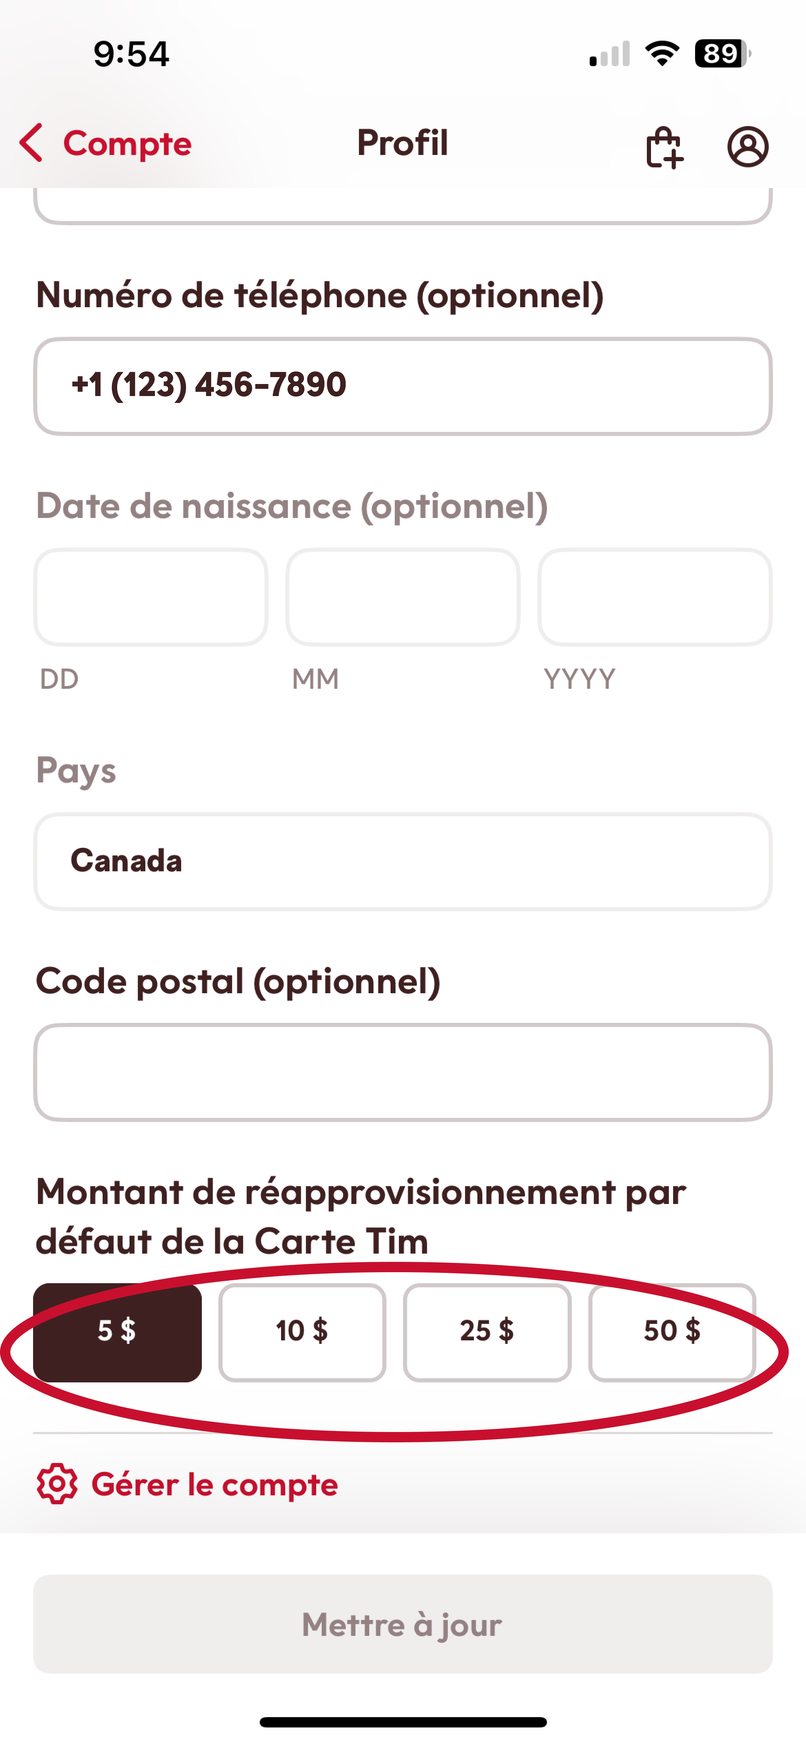Pick the 50 $ reload amount
Viewport: 806px width, 1744px height.
click(671, 1332)
